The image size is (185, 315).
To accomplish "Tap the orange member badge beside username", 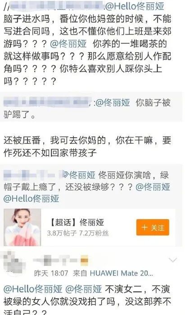I will (84, 261).
